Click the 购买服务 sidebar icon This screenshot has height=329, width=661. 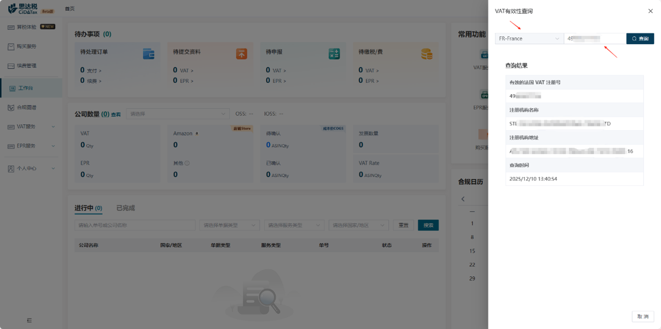[x=11, y=46]
